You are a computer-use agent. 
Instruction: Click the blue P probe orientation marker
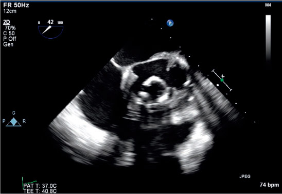tap(170, 23)
